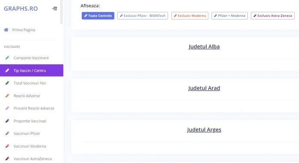Click the green syringe icon for Campanie Vaccinare
Screen dimensions: 299x163
point(7,58)
